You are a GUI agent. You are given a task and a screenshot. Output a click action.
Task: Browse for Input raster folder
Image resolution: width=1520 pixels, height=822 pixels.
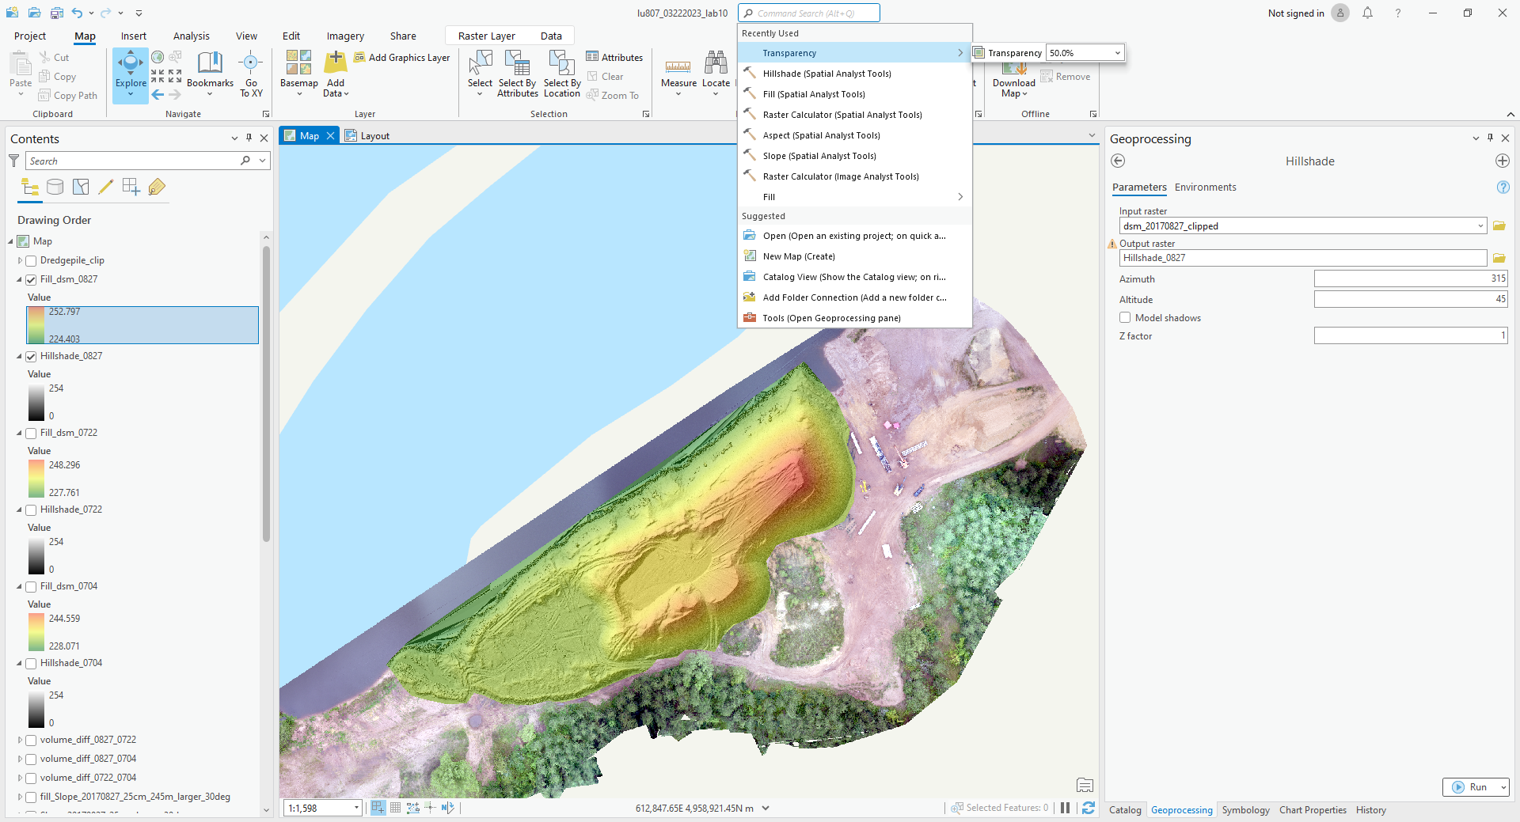tap(1499, 226)
